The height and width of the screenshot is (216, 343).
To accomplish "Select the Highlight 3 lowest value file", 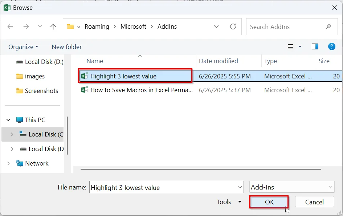I will [x=123, y=76].
